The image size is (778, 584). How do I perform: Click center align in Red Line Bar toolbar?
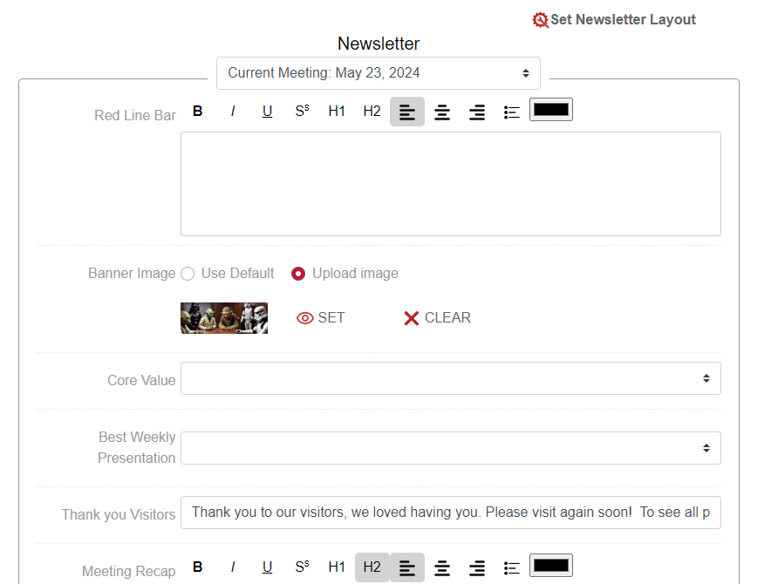click(x=442, y=112)
